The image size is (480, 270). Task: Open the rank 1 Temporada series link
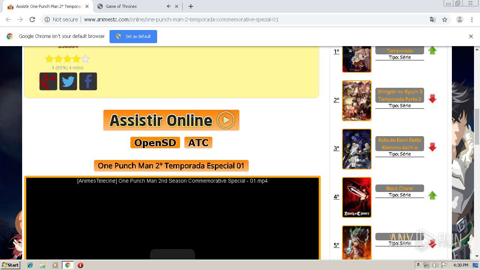[x=400, y=50]
